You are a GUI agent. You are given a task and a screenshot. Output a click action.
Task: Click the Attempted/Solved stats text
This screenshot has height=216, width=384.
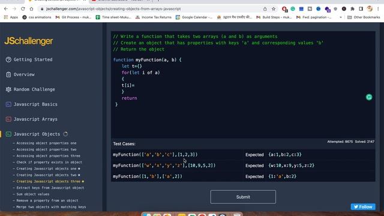pos(350,142)
